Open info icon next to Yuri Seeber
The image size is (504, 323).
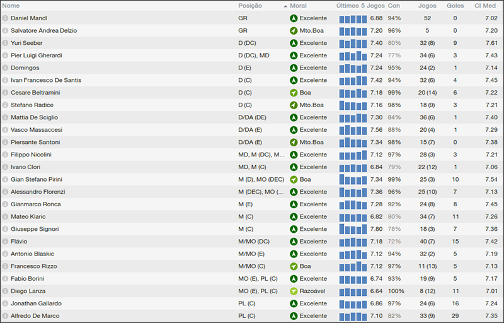click(x=6, y=43)
